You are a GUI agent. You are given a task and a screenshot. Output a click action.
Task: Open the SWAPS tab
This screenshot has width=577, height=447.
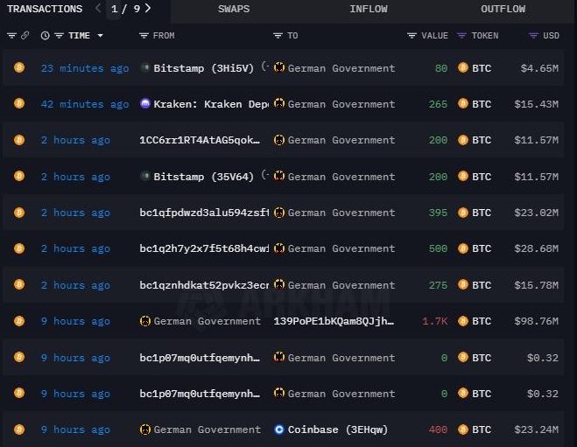click(234, 9)
